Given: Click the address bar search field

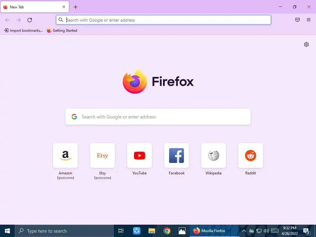Looking at the screenshot, I should point(164,20).
